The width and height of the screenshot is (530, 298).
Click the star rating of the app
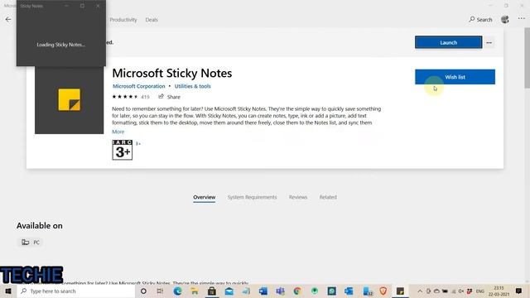(125, 97)
